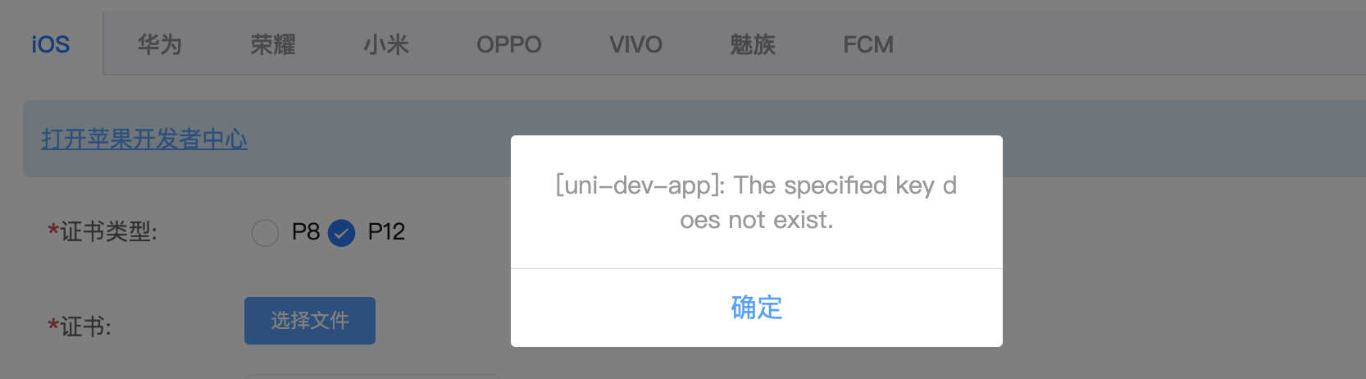Select the 魅族 tab

(753, 44)
